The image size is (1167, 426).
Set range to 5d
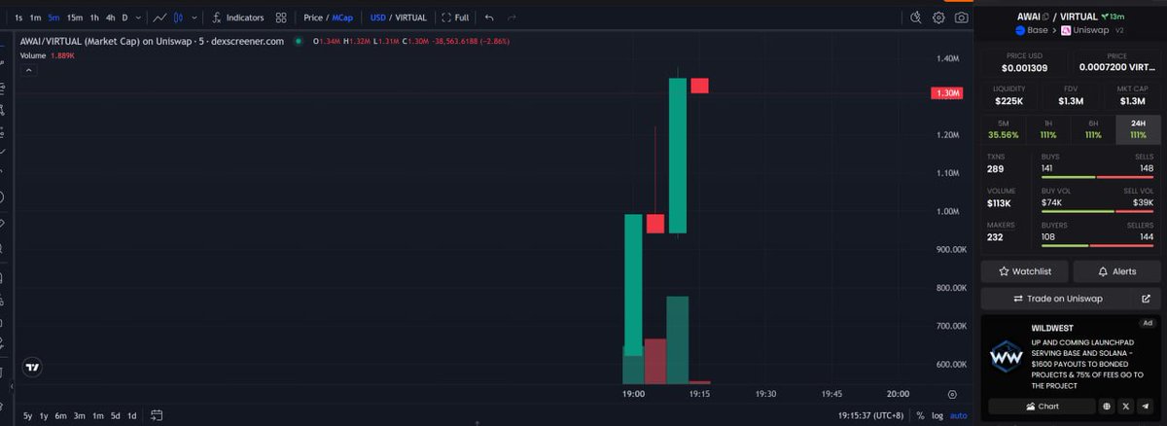point(115,416)
